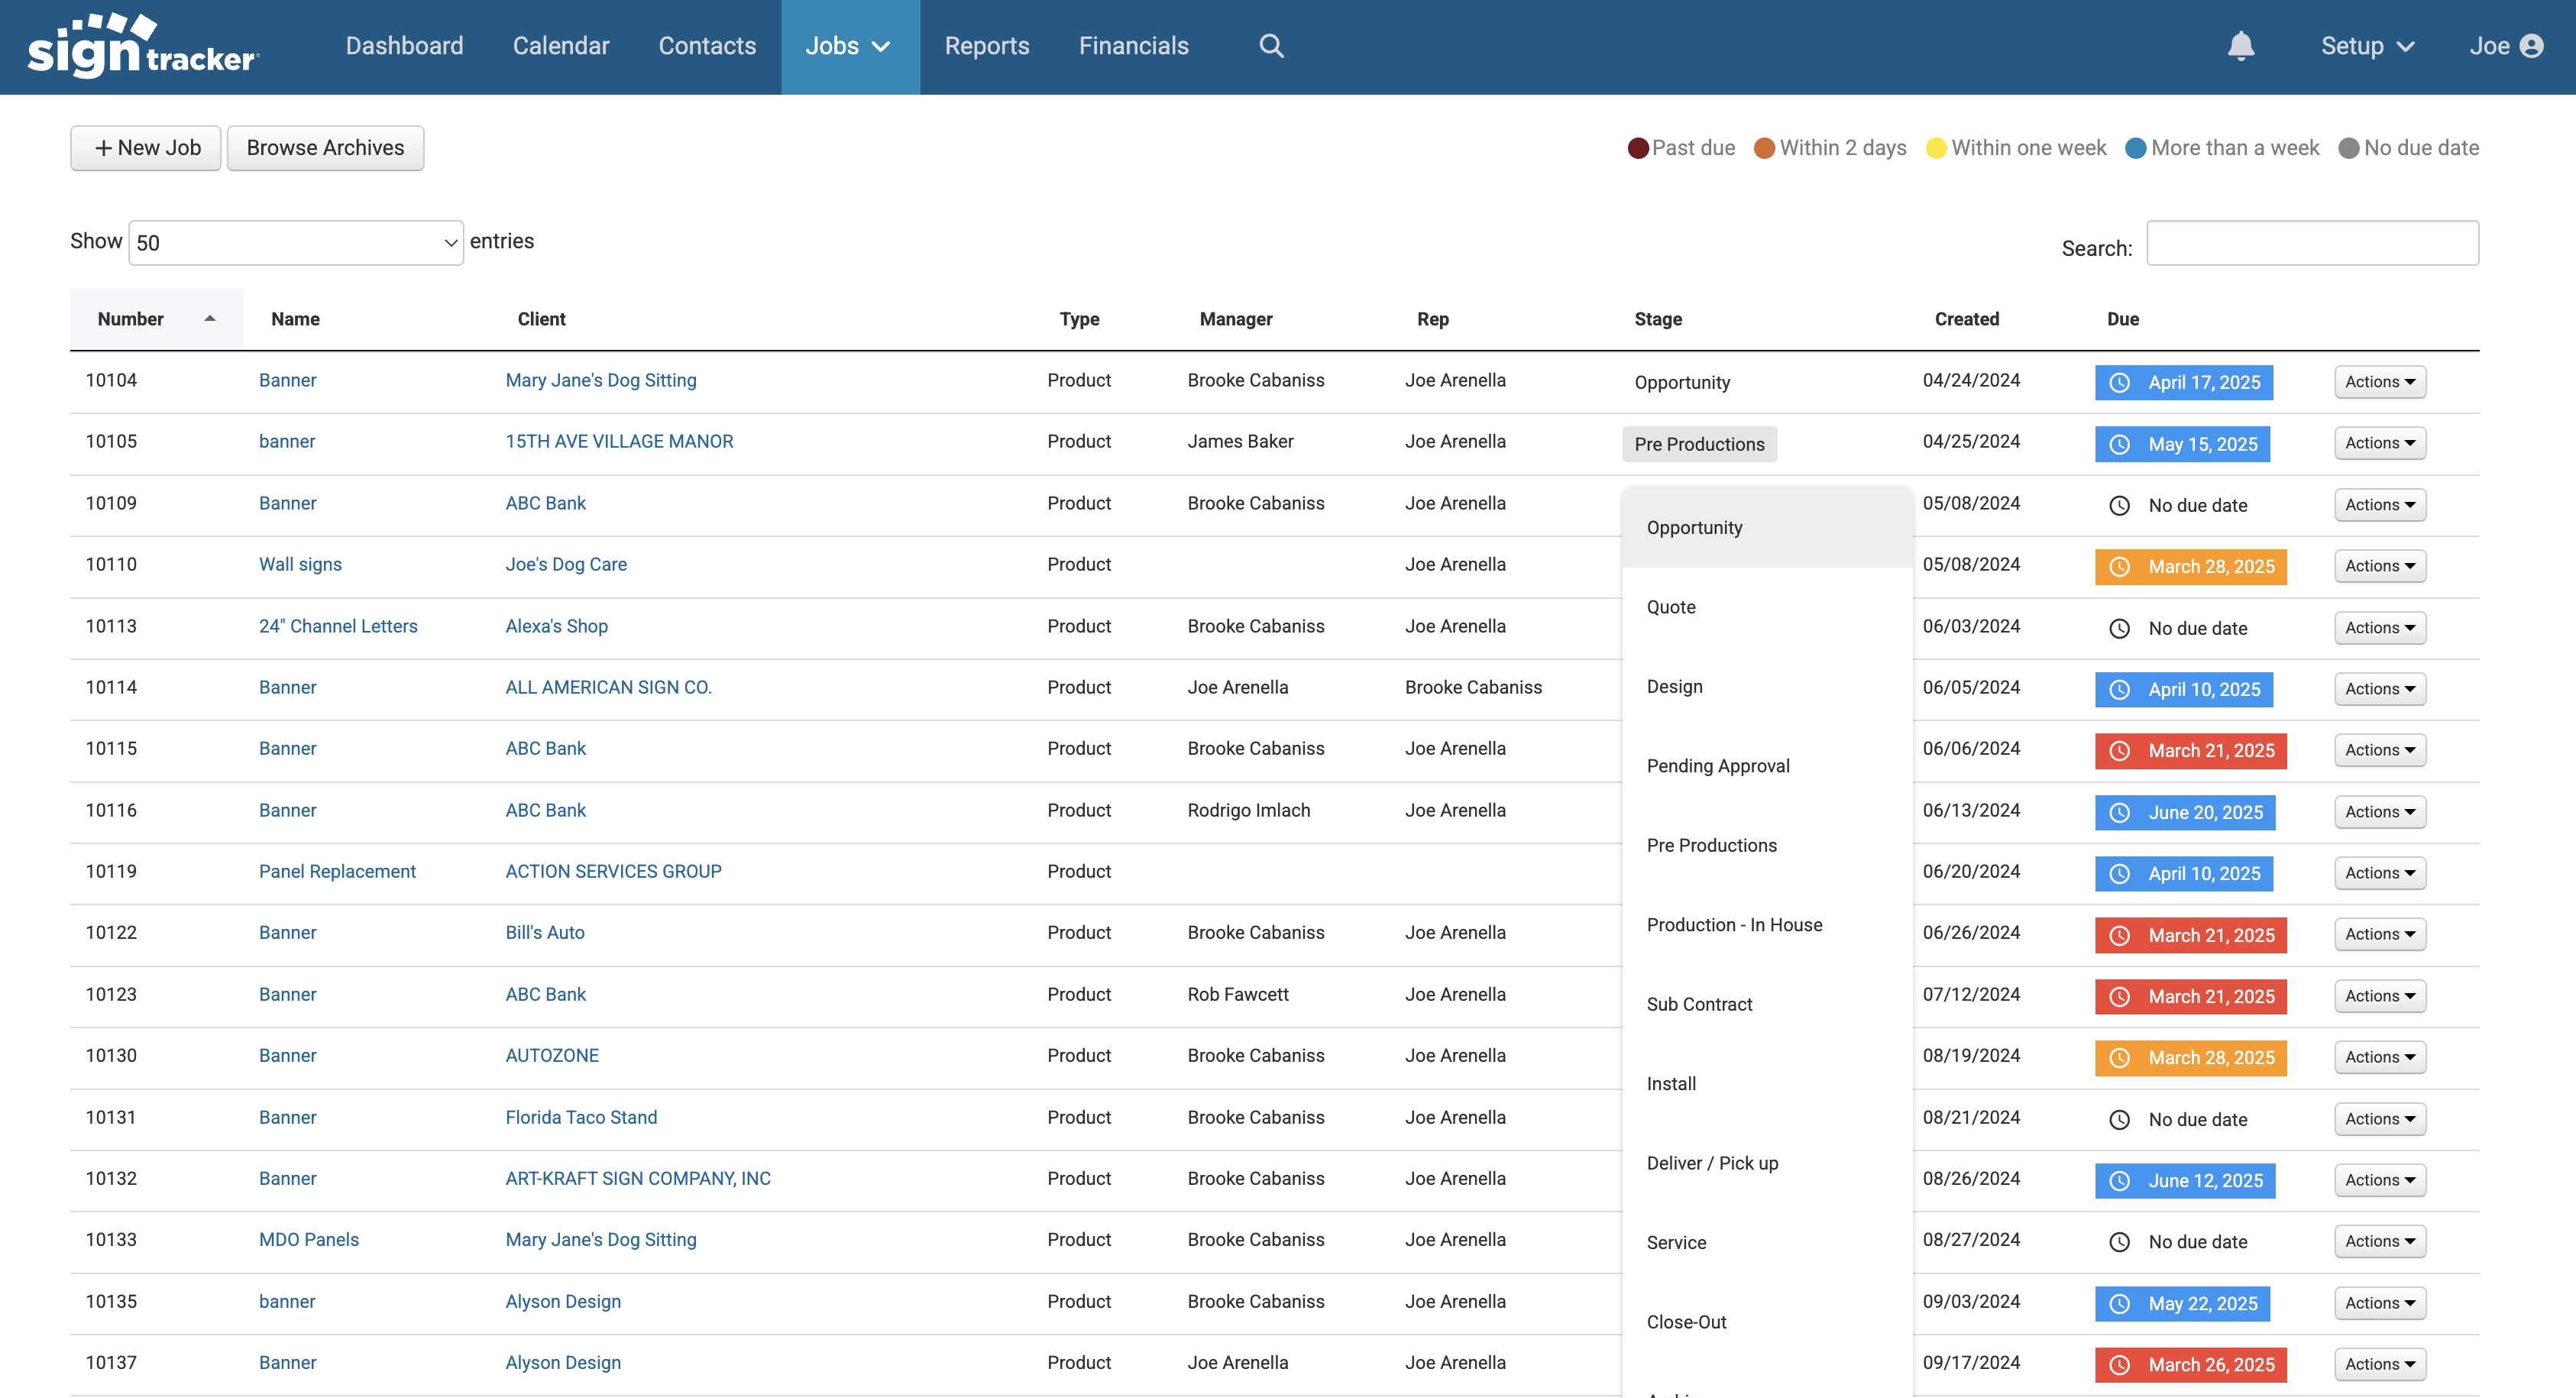Screen dimensions: 2576x1398
Task: Open ACTION SERVICES GROUP client
Action: pos(613,871)
